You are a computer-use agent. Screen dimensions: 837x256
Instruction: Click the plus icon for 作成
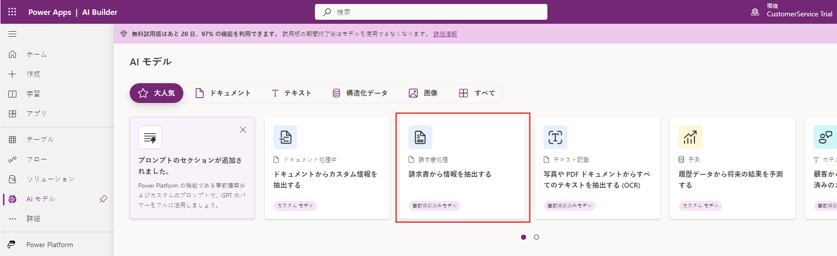tap(12, 74)
